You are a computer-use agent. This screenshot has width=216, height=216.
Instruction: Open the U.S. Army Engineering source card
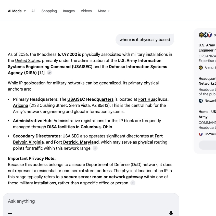coord(207,56)
